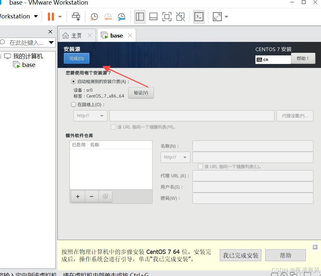Show the console view
Image resolution: width=321 pixels, height=276 pixels.
coord(199,16)
